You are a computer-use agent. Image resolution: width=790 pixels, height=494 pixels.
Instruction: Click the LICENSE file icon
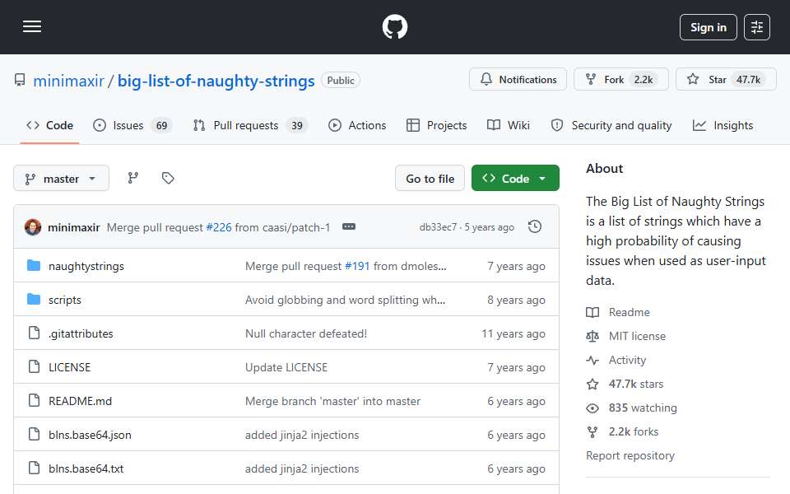point(34,366)
